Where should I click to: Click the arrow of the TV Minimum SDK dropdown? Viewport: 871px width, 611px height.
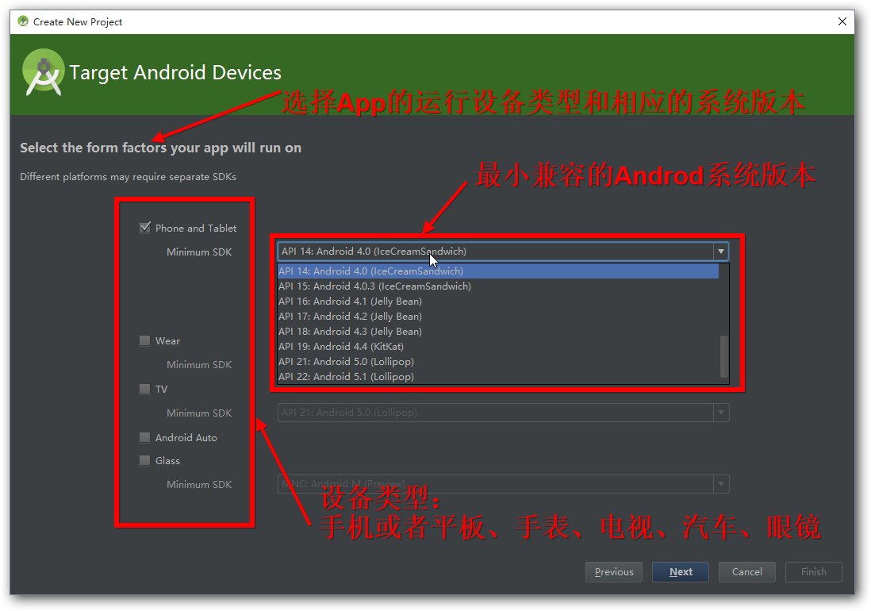721,413
